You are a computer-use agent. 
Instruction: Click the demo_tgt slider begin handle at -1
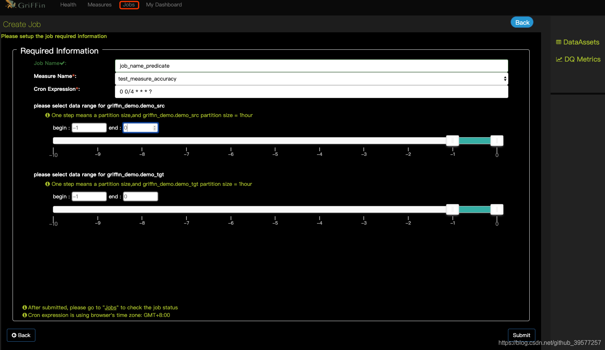click(452, 209)
